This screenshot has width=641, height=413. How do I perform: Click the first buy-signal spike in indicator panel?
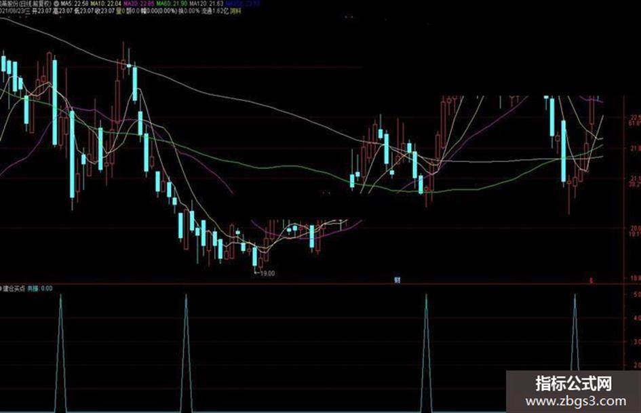(x=60, y=352)
